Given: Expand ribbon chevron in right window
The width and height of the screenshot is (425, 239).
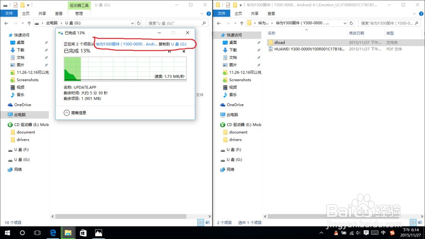Looking at the screenshot, I should [414, 14].
